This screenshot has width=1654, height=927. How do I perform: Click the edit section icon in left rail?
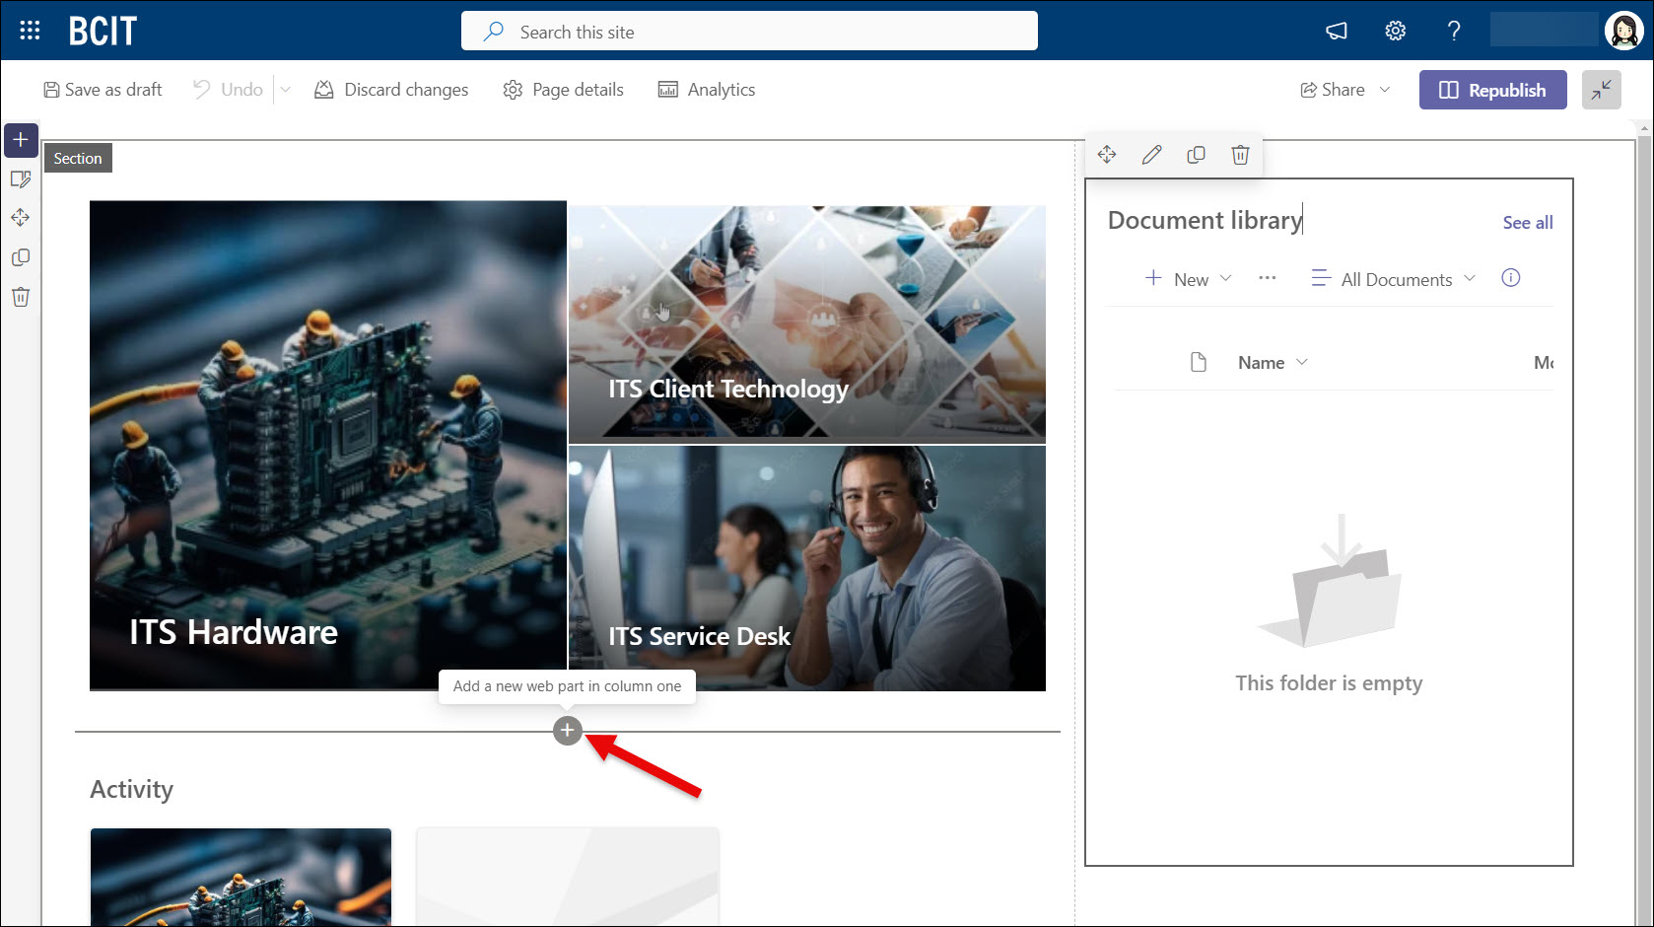coord(21,179)
